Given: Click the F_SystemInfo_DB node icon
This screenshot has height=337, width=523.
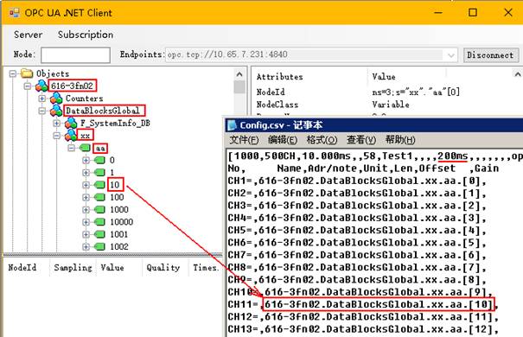Looking at the screenshot, I should [x=71, y=123].
